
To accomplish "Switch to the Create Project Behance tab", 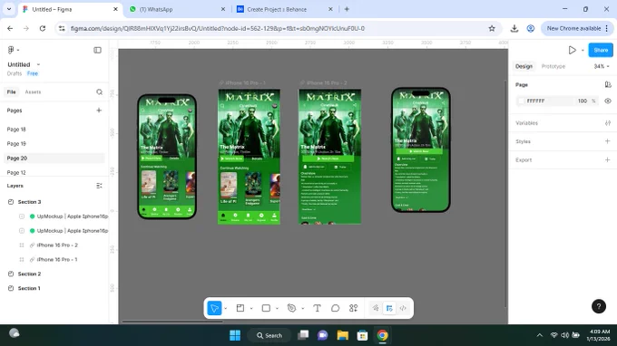I will tap(284, 9).
